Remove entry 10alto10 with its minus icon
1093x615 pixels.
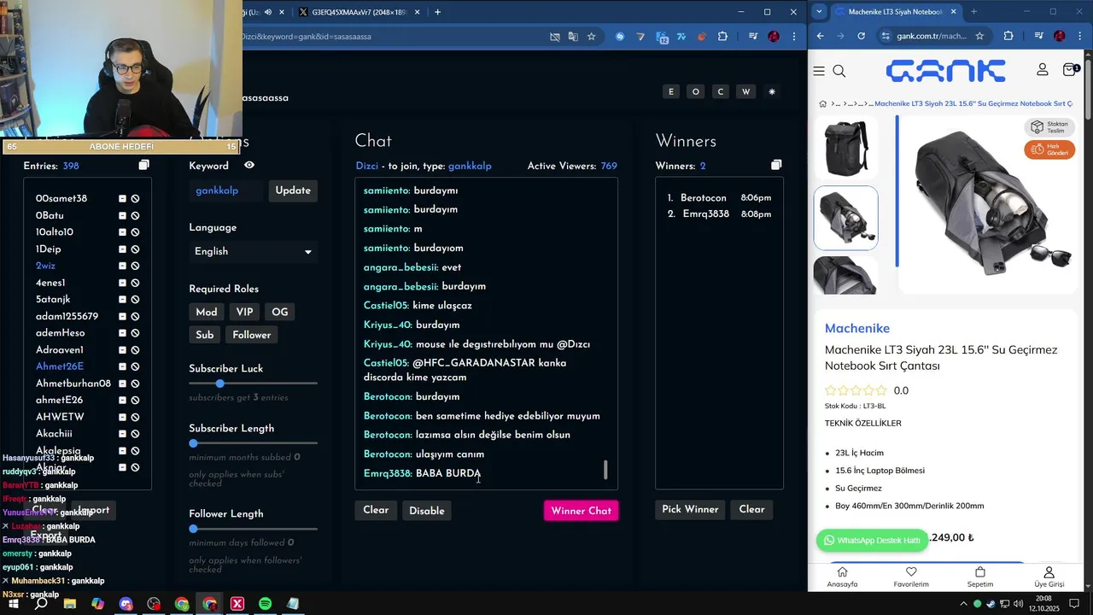tap(122, 232)
